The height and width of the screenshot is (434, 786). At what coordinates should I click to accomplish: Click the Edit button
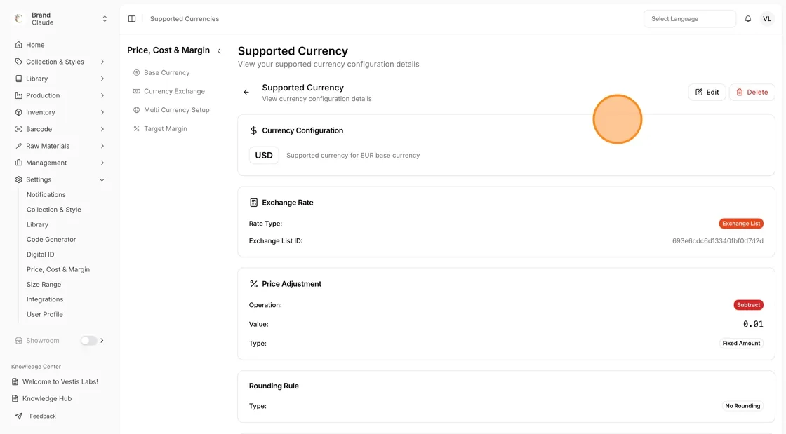click(707, 92)
